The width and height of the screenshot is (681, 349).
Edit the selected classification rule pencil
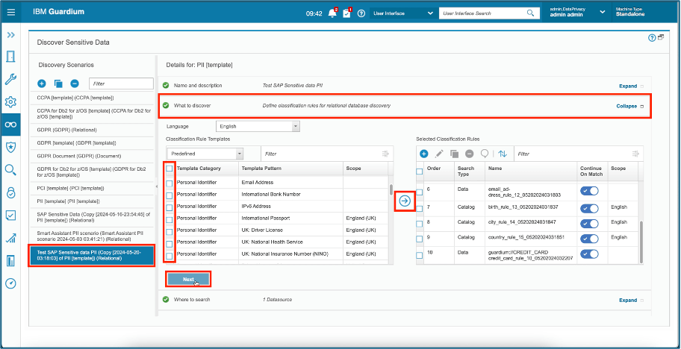(x=439, y=154)
